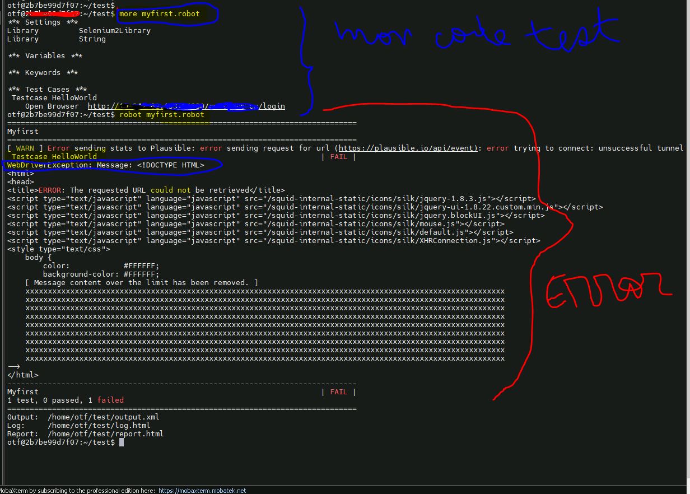
Task: Click the yellow WARN label
Action: tap(25, 148)
